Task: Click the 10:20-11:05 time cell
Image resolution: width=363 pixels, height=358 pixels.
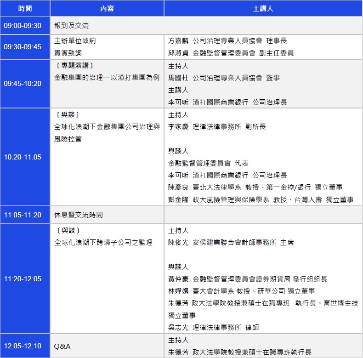Action: tap(25, 157)
